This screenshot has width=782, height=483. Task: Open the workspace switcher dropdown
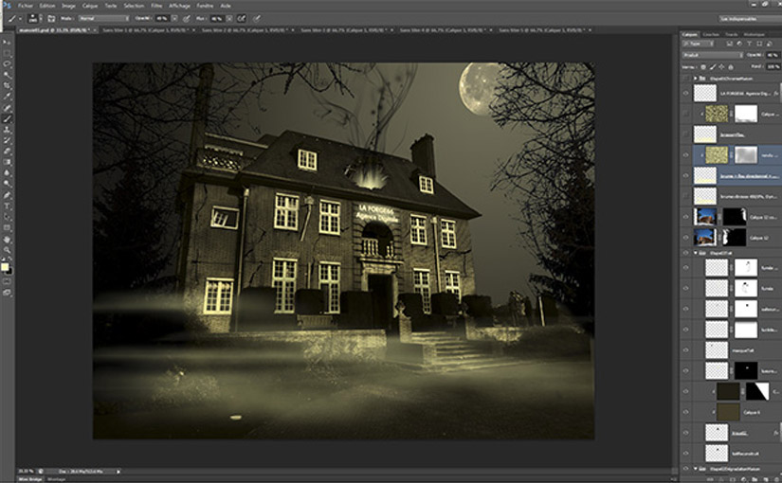[x=749, y=19]
